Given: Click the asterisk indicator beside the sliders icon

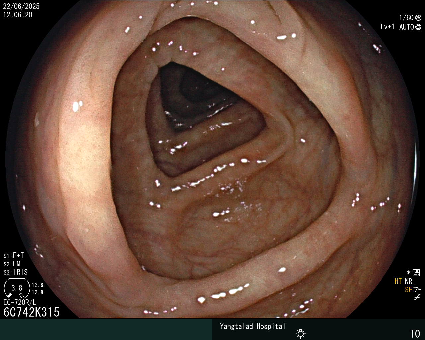Looking at the screenshot, I should click(x=409, y=273).
